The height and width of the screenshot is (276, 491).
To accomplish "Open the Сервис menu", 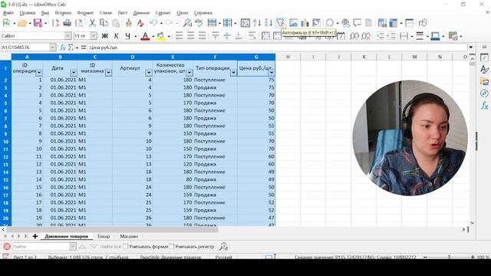I will pos(163,13).
